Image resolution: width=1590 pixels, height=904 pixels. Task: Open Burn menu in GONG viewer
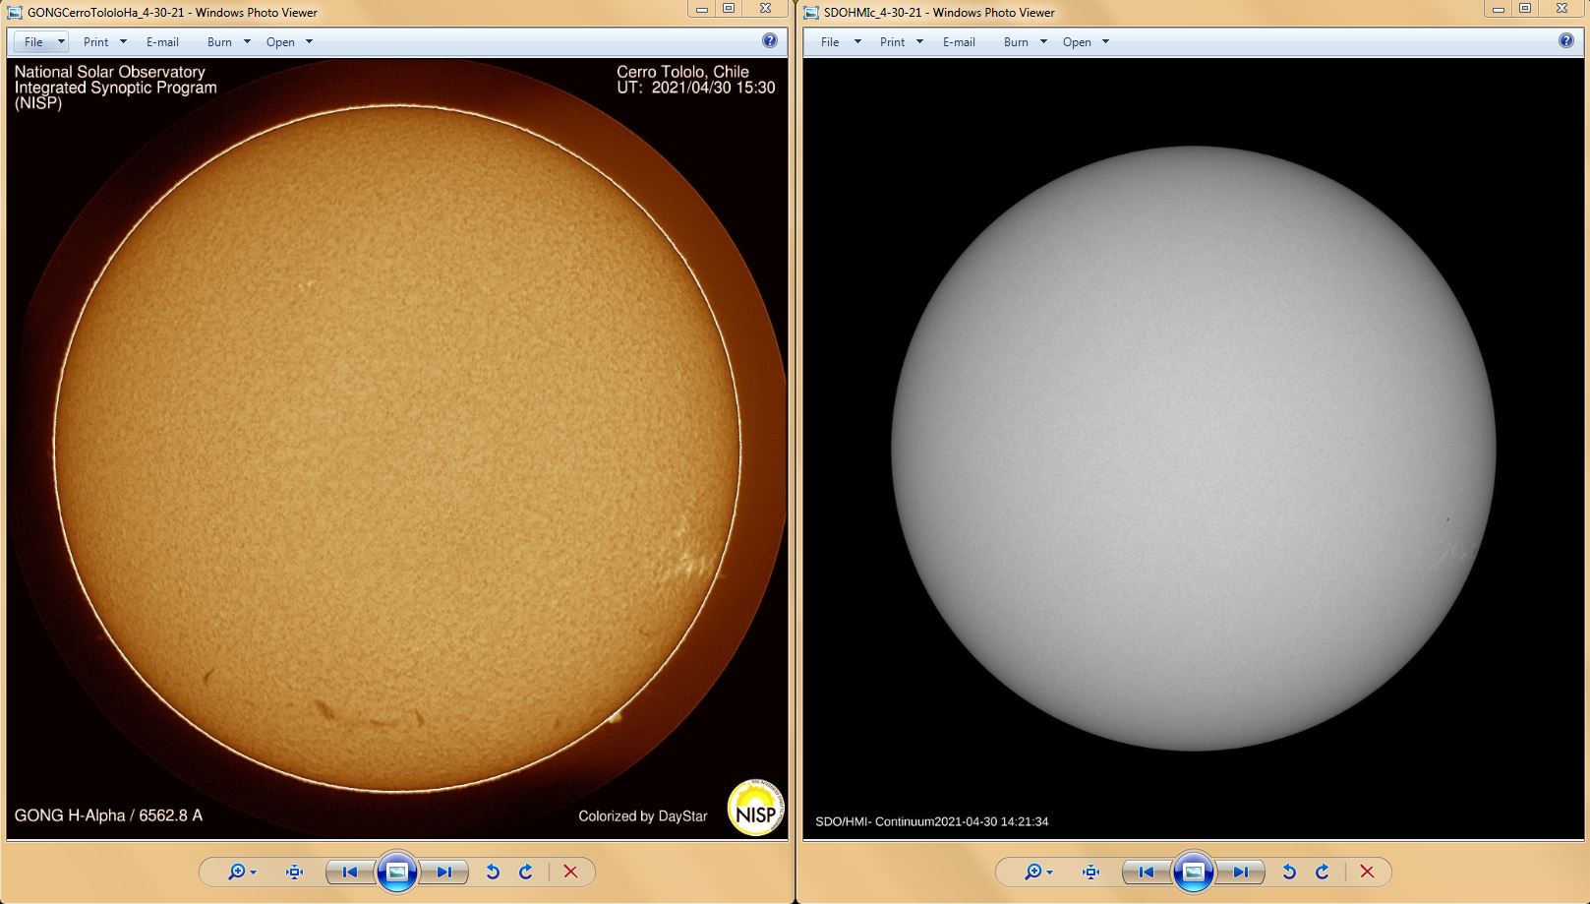click(219, 41)
